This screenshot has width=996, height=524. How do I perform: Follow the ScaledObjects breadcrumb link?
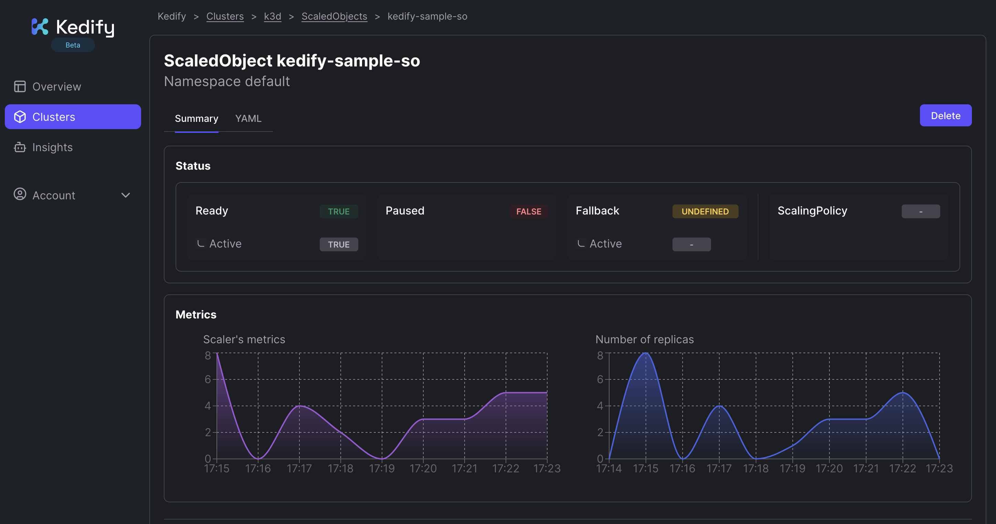[335, 16]
